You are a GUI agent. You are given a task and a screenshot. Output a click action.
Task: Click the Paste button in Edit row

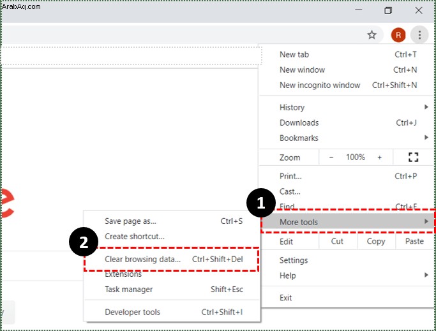coord(414,241)
